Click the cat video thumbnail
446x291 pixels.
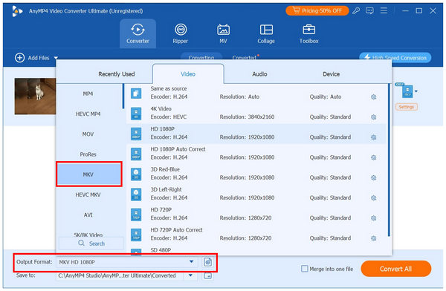[35, 96]
